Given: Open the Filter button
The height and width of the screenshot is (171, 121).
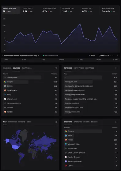Looking at the screenshot, I should pyautogui.click(x=92, y=56).
